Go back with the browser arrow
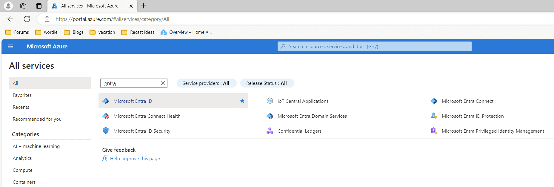Viewport: 554px width, 187px height. (x=10, y=19)
